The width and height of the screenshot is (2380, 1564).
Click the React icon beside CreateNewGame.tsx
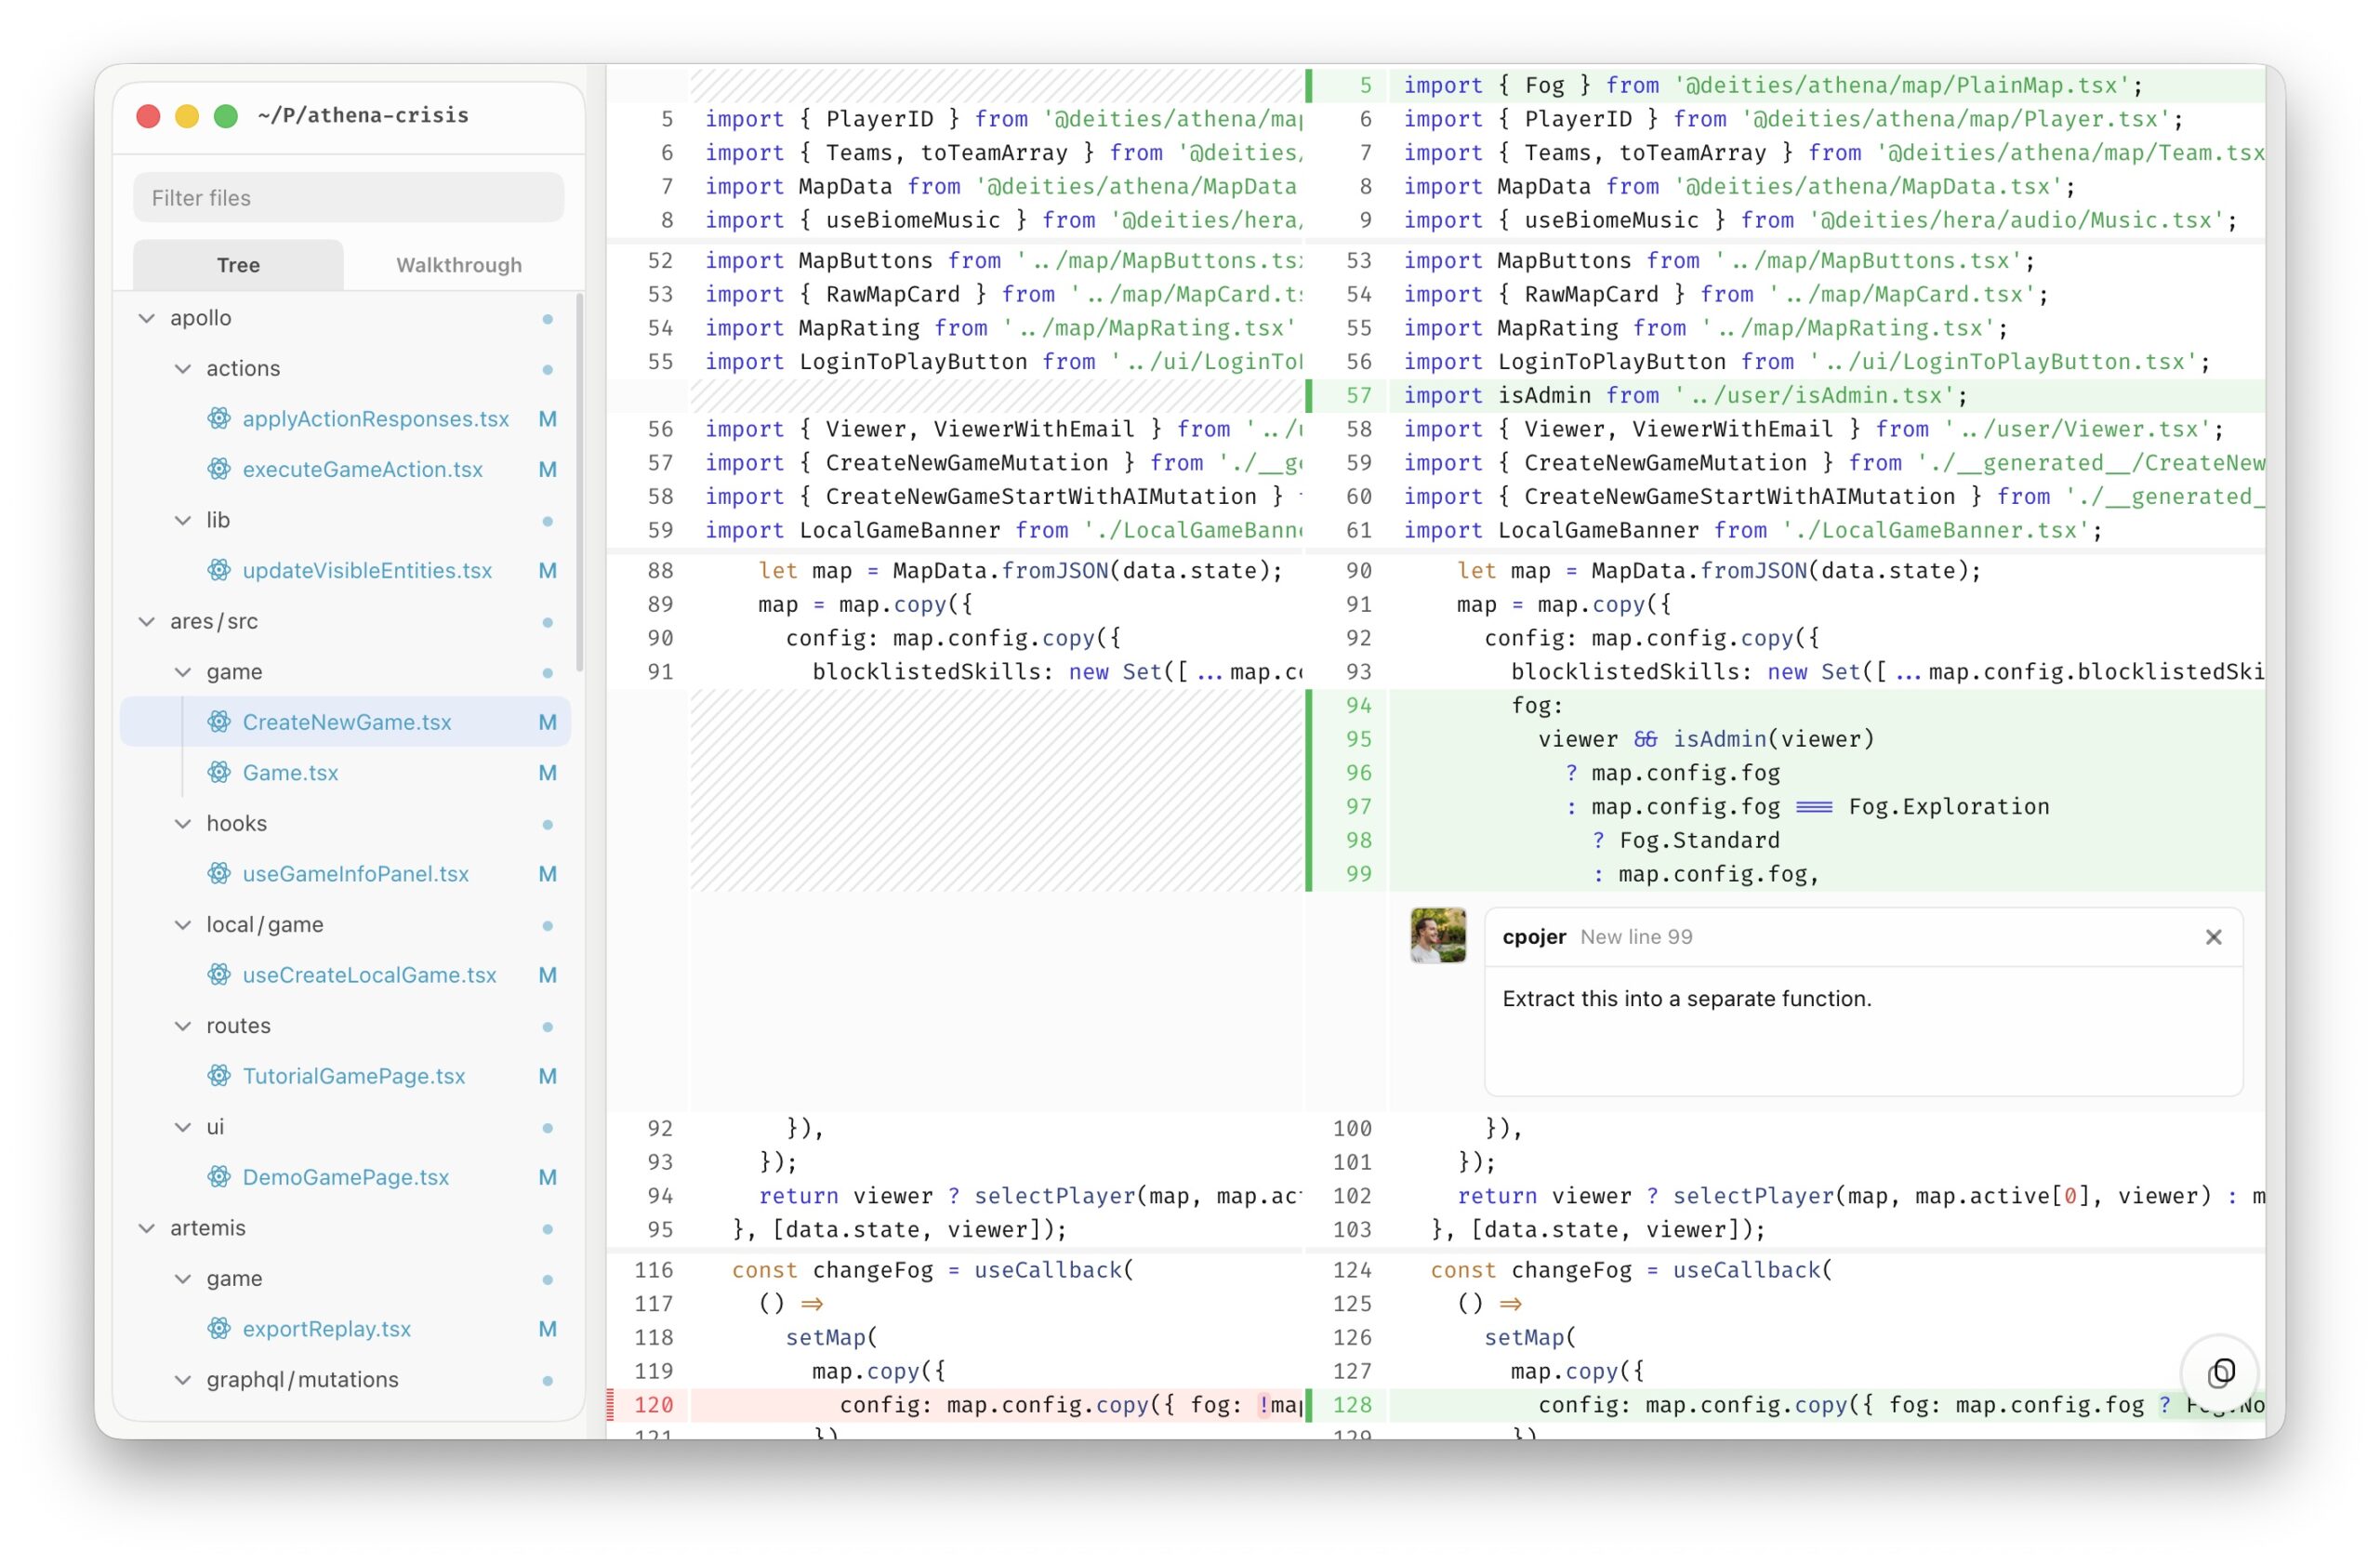[x=219, y=722]
